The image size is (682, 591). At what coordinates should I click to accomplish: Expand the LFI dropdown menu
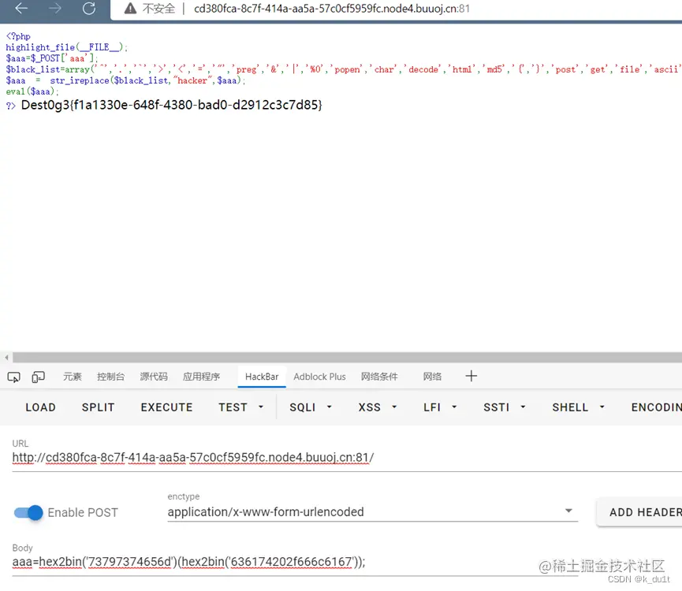point(440,407)
